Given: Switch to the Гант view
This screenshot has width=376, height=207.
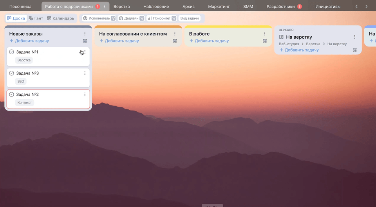Looking at the screenshot, I should coord(36,18).
